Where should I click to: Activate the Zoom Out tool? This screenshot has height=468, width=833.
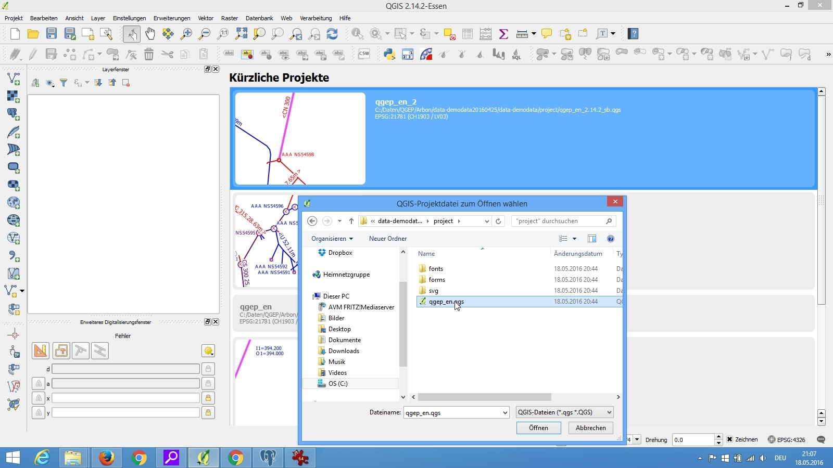tap(205, 34)
